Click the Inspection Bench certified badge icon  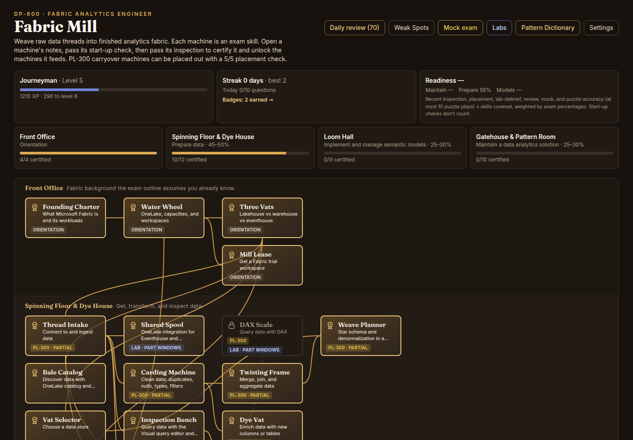click(x=133, y=420)
